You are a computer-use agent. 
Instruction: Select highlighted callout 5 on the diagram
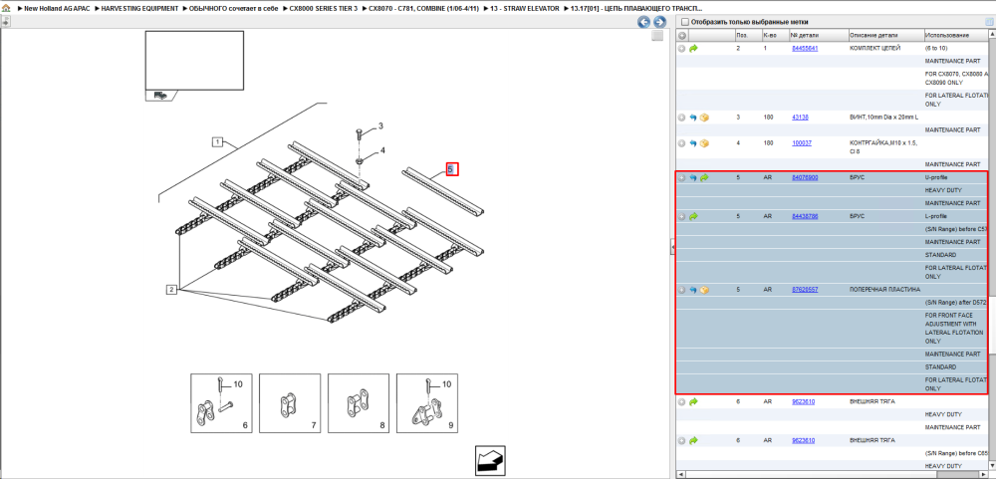(451, 169)
